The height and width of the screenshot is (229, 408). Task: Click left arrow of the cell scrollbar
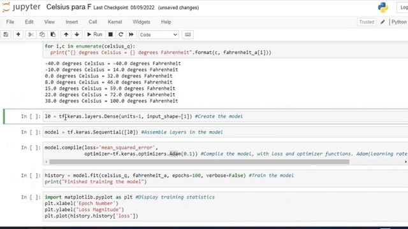point(47,162)
